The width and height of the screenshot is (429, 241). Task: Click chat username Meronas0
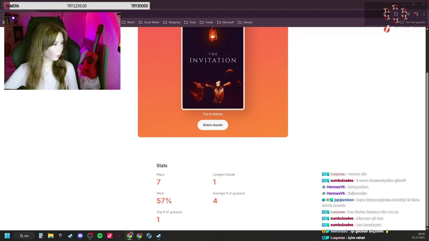tap(339, 231)
